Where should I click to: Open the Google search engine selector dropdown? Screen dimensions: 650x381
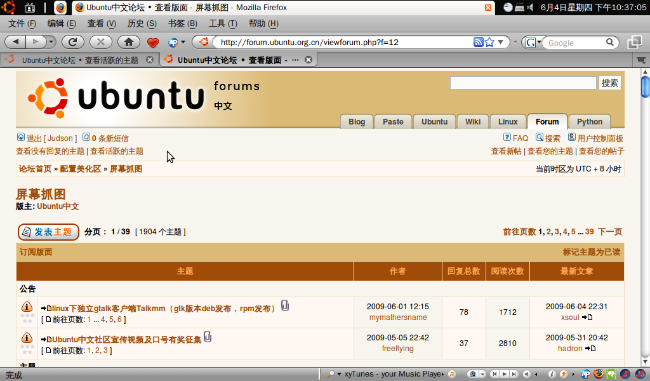click(539, 43)
